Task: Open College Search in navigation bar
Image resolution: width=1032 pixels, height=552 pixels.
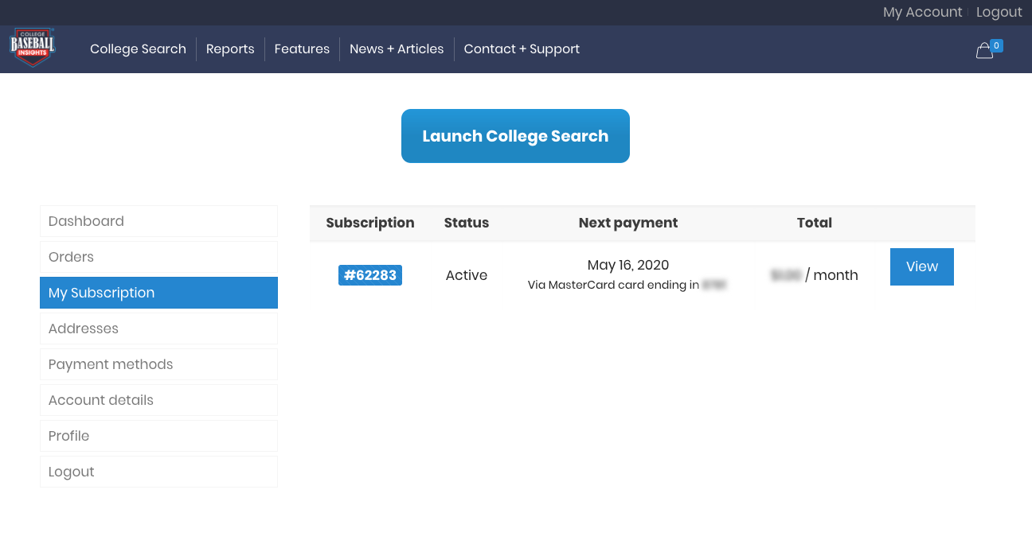Action: click(x=138, y=49)
